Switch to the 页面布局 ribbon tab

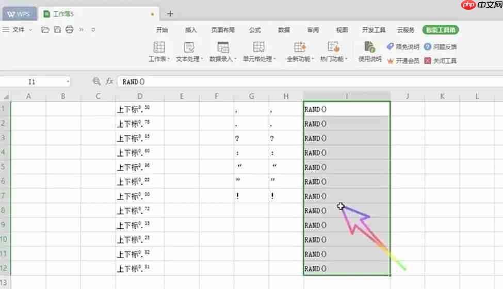click(223, 30)
